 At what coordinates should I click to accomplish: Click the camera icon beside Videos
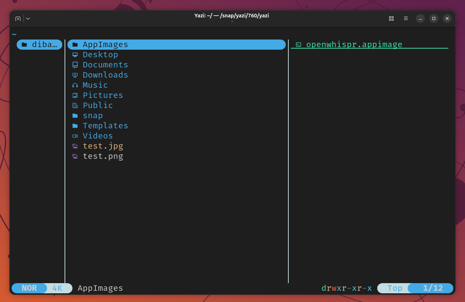pos(75,136)
